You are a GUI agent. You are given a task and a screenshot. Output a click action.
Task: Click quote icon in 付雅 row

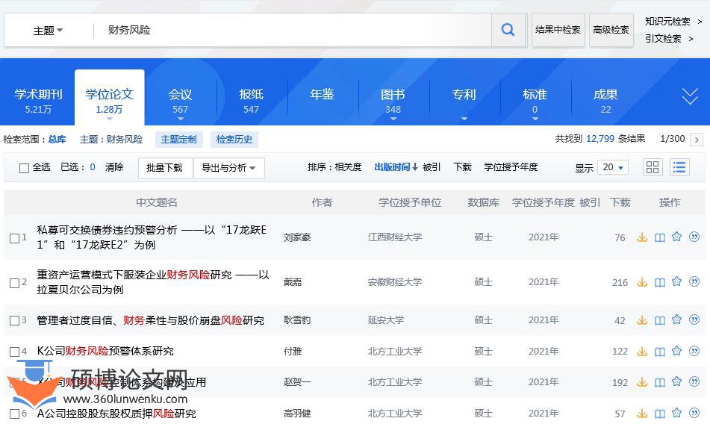click(694, 350)
